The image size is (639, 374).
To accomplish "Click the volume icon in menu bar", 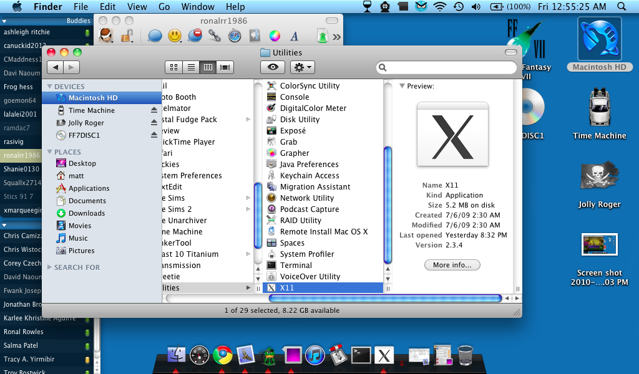I will click(476, 6).
